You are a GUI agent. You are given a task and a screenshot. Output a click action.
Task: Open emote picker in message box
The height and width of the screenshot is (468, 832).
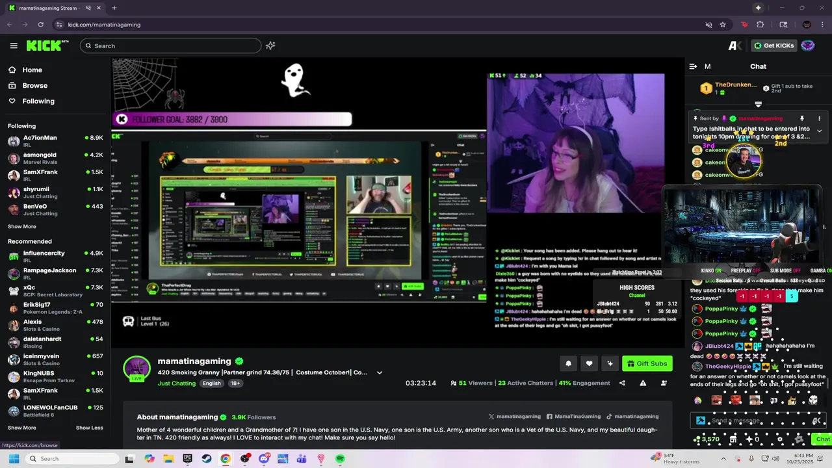pyautogui.click(x=816, y=421)
